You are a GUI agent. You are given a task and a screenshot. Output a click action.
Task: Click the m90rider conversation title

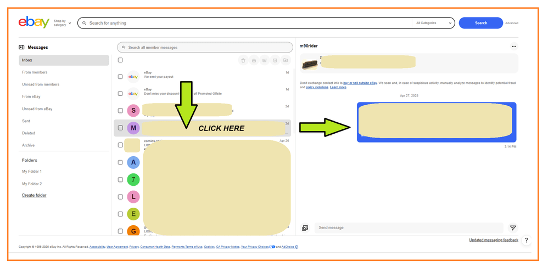[x=309, y=46]
